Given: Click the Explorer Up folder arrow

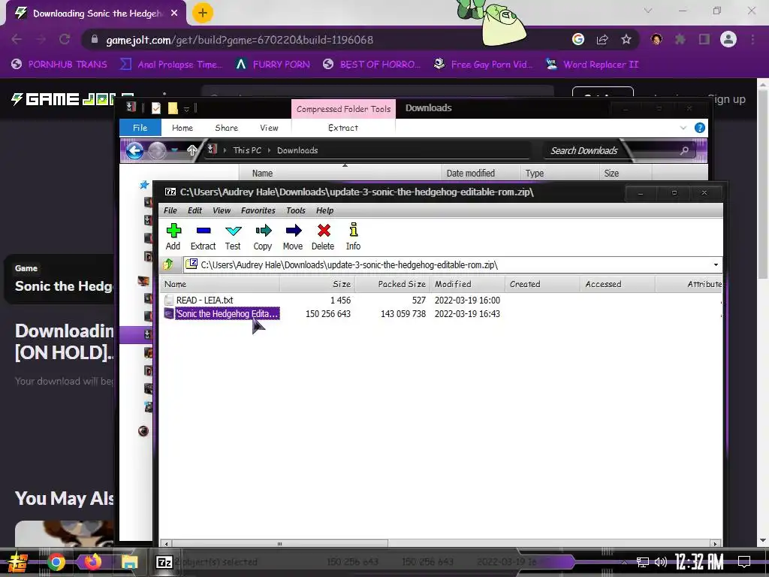Looking at the screenshot, I should point(191,150).
